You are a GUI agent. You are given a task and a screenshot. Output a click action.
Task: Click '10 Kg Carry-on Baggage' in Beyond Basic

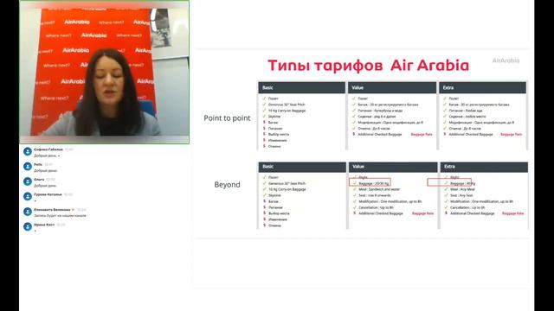[x=287, y=189]
